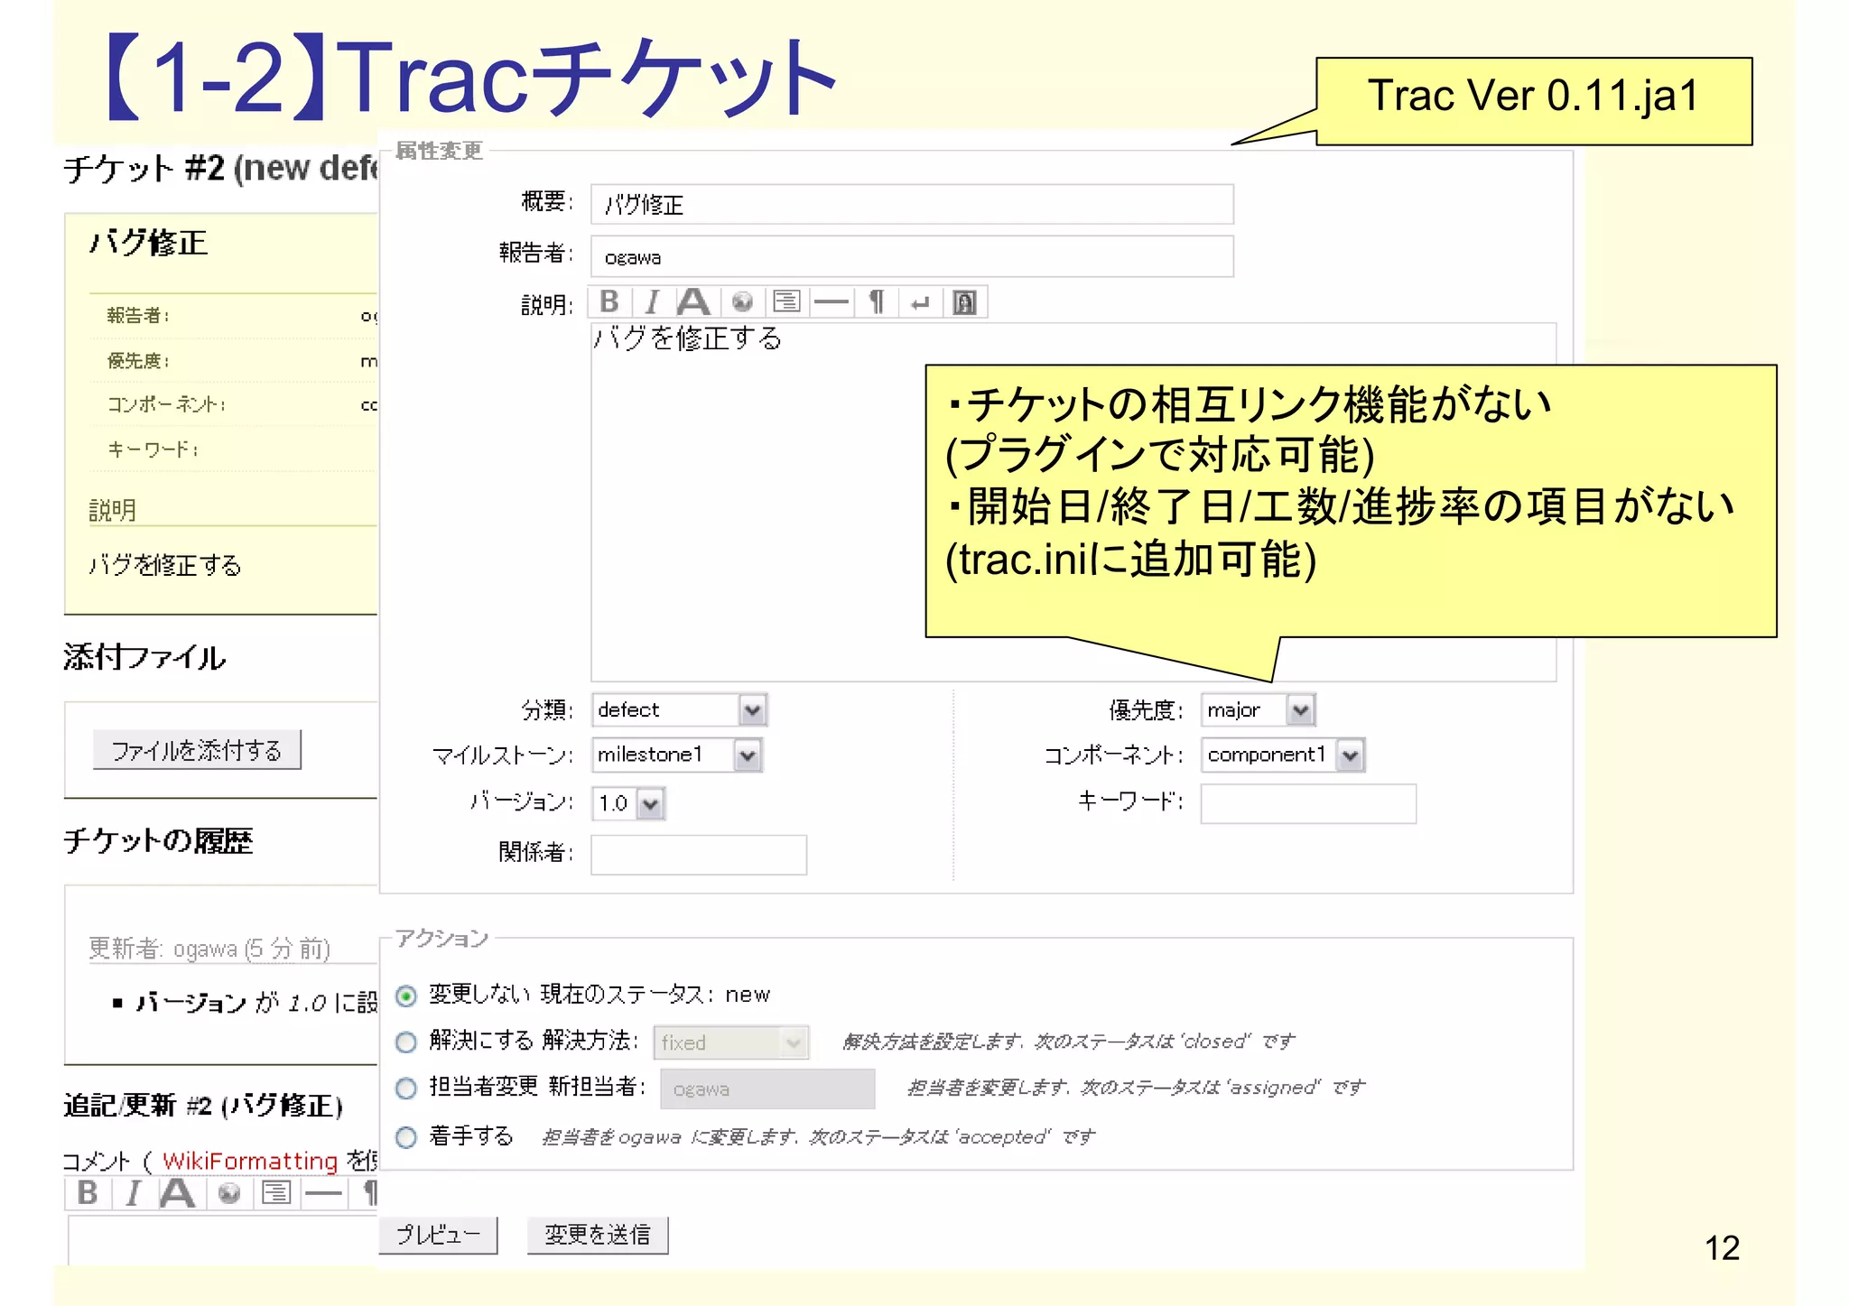Click Italic icon in comment toolbar
The width and height of the screenshot is (1849, 1306).
(133, 1192)
